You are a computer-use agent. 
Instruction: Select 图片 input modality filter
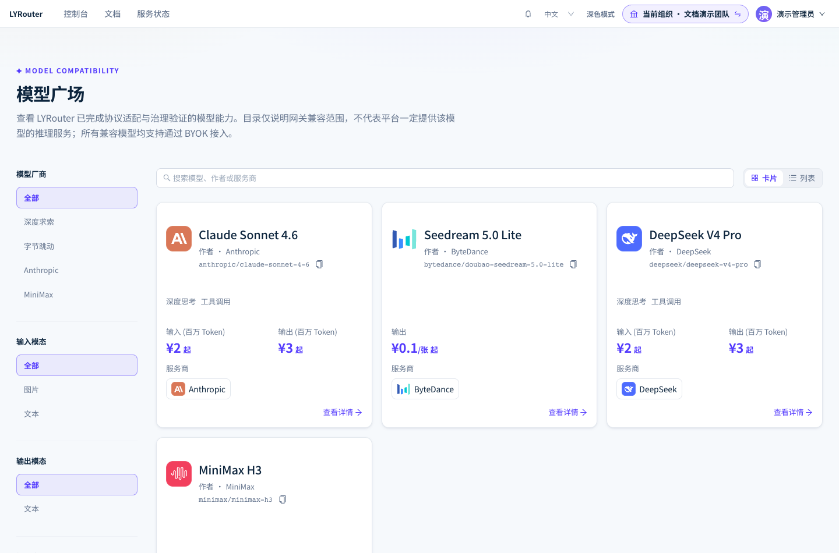click(x=77, y=389)
